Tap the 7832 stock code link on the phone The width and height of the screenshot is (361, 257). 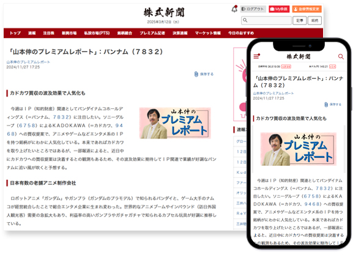[x=323, y=188]
